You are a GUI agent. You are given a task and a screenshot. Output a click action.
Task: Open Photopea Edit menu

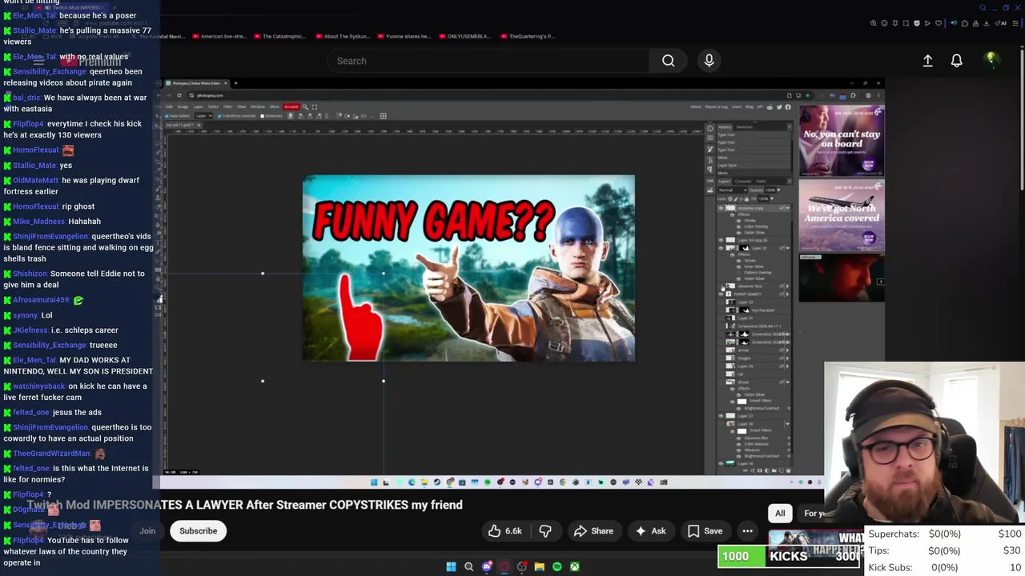pyautogui.click(x=169, y=106)
